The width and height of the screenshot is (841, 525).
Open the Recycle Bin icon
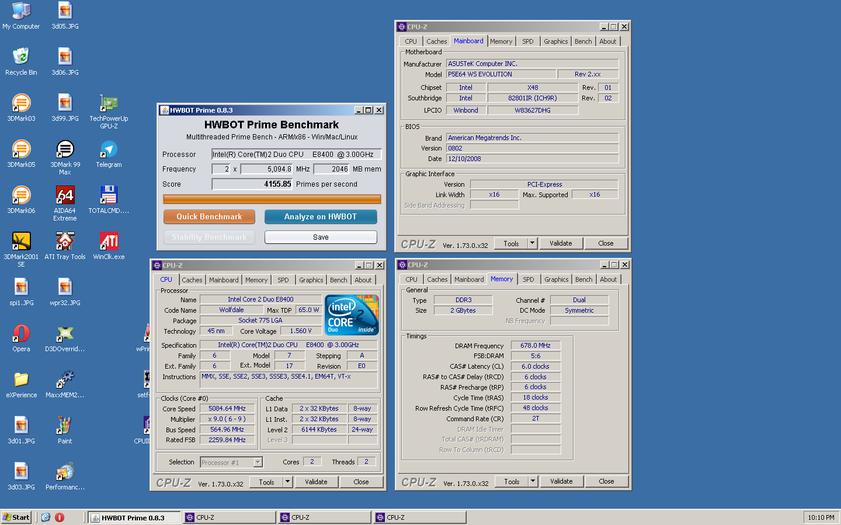[21, 62]
